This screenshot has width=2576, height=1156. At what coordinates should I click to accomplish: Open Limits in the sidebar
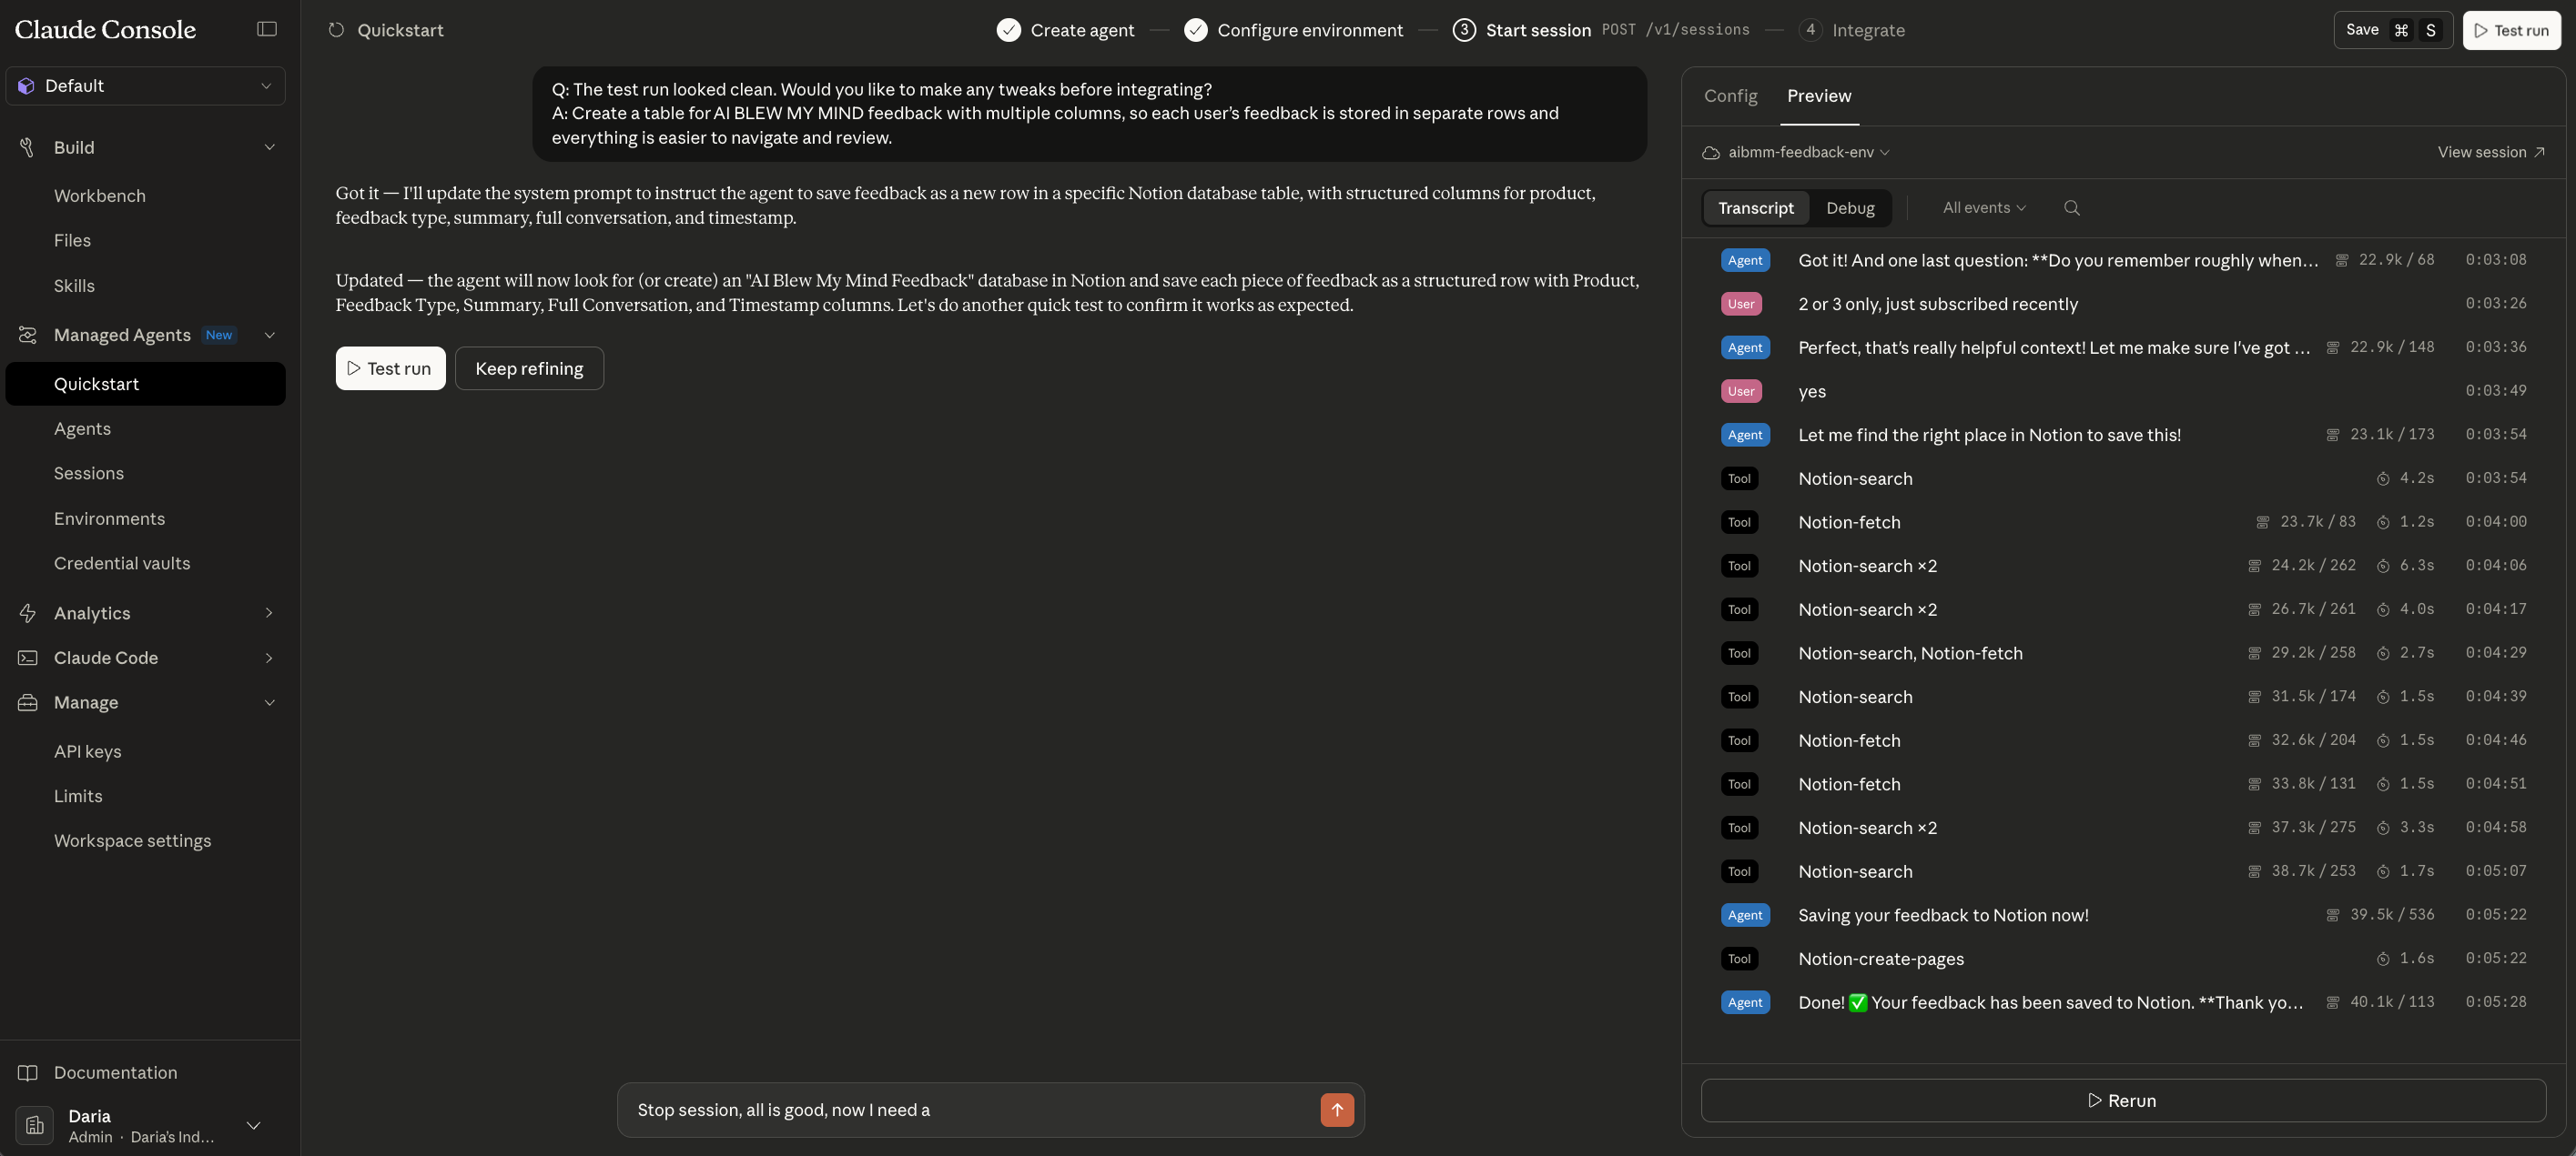coord(78,797)
